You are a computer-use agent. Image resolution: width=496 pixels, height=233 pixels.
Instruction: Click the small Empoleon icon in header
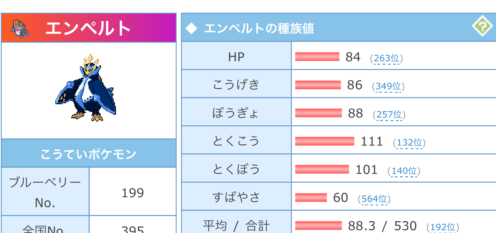(x=20, y=29)
